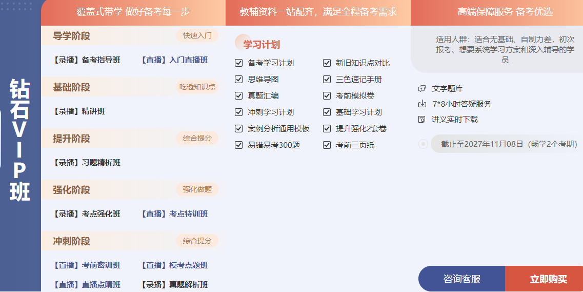Click the 快速入门 tag in 导学阶段

point(197,35)
